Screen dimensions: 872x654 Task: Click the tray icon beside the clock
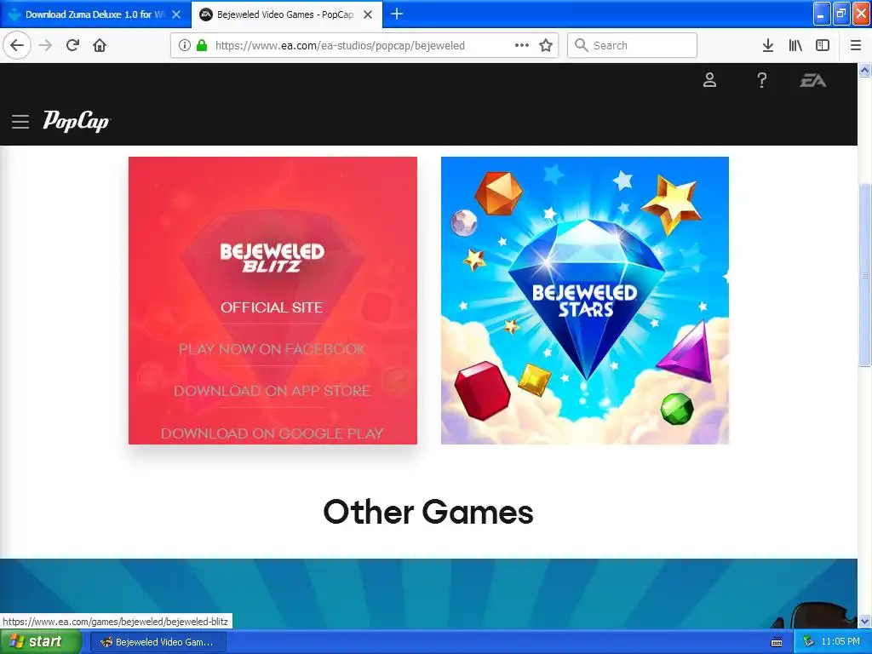click(x=808, y=642)
